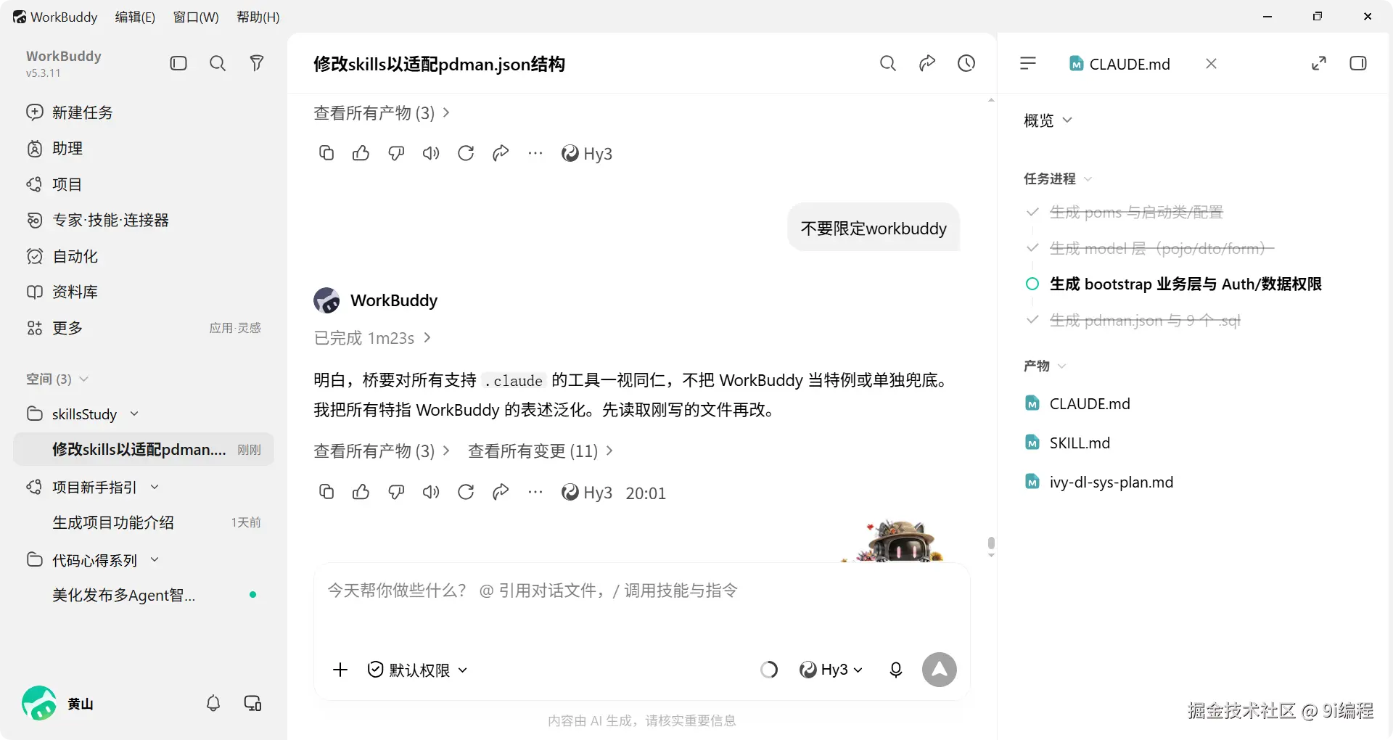This screenshot has width=1393, height=740.
Task: Toggle the left sidebar panel icon
Action: tap(178, 64)
